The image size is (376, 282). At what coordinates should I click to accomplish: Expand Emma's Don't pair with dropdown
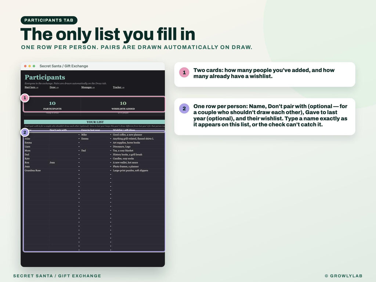(79, 143)
